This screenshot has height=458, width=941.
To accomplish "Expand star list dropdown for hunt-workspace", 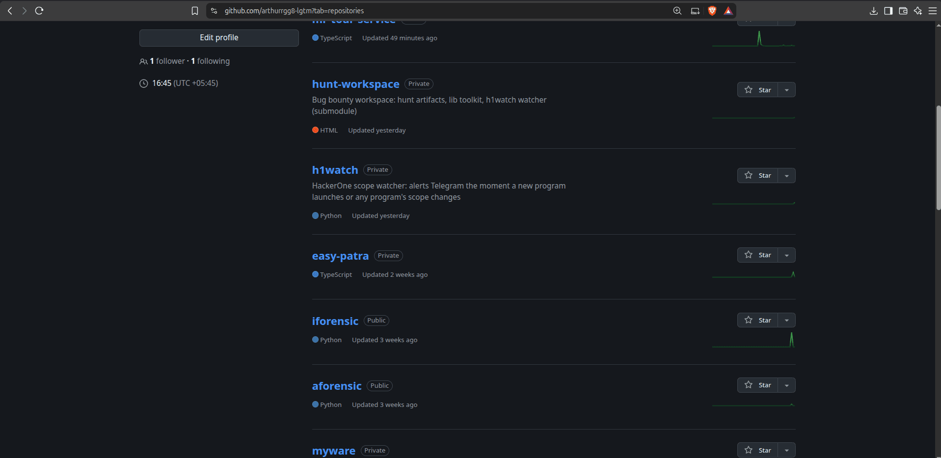I will (x=787, y=90).
